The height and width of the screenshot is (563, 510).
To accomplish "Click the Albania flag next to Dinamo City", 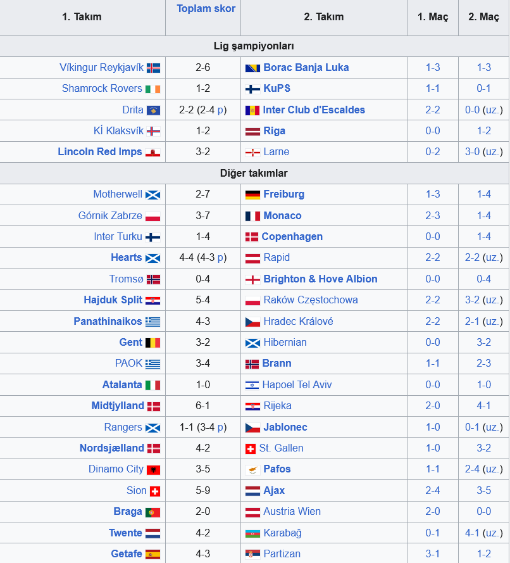I will click(153, 470).
